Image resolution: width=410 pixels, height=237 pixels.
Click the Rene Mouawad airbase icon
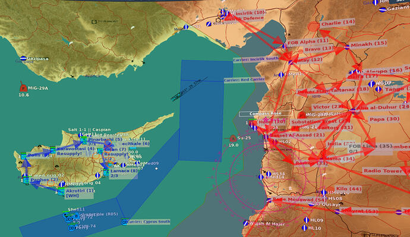269,200
